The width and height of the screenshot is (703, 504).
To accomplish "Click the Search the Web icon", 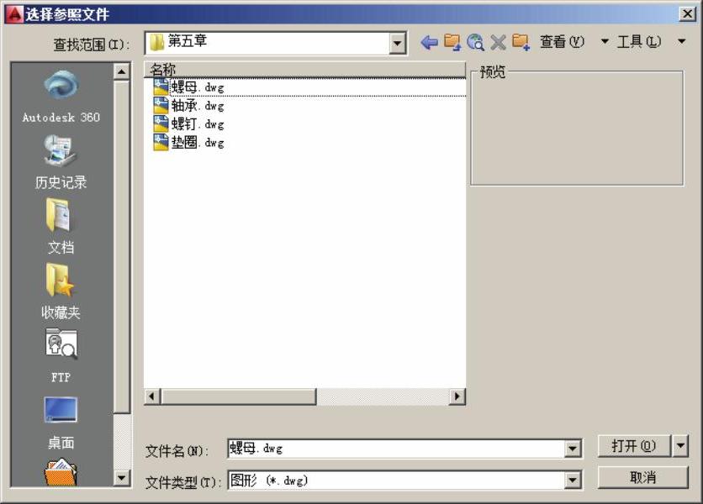I will click(x=476, y=43).
